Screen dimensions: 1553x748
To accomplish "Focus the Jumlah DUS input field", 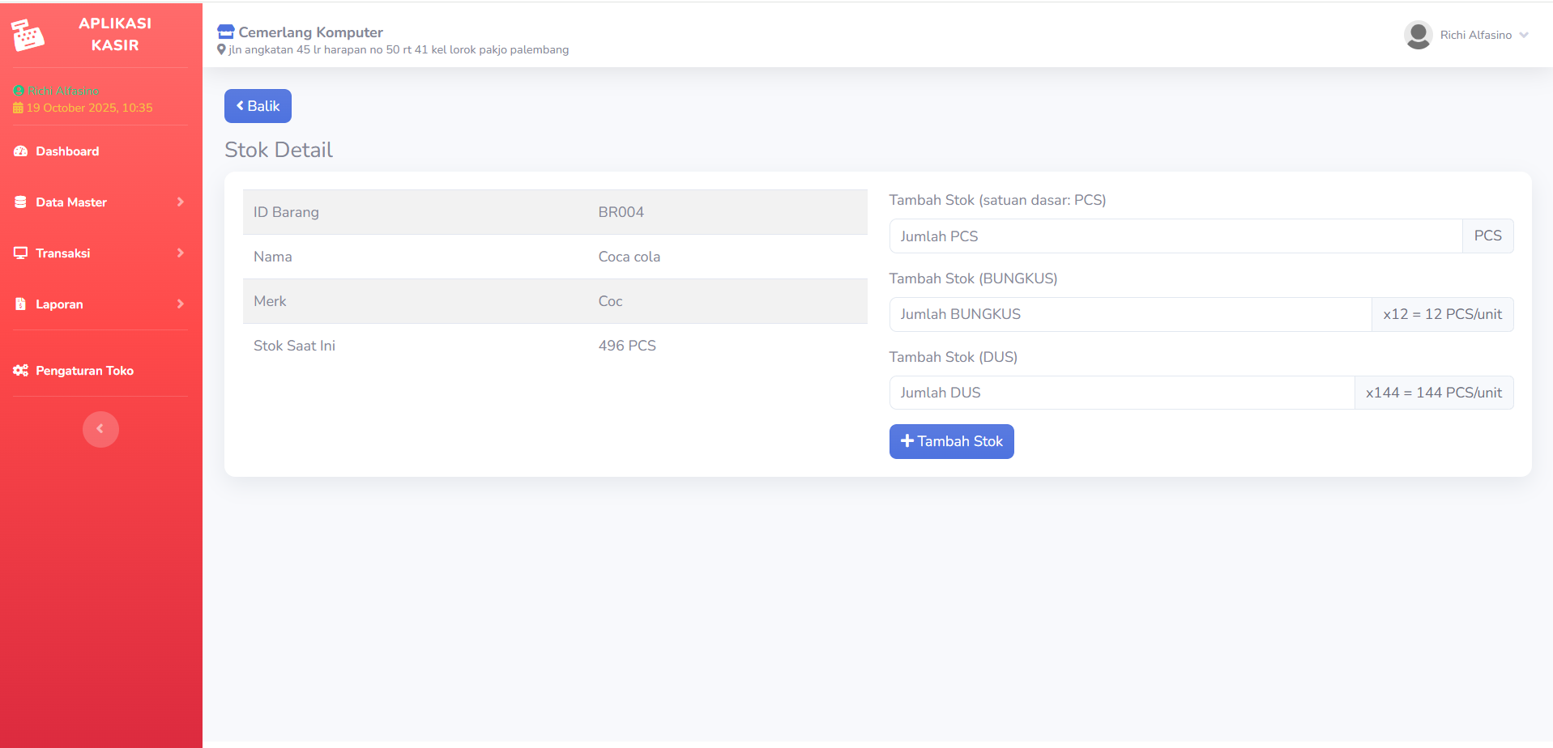I will point(1122,393).
